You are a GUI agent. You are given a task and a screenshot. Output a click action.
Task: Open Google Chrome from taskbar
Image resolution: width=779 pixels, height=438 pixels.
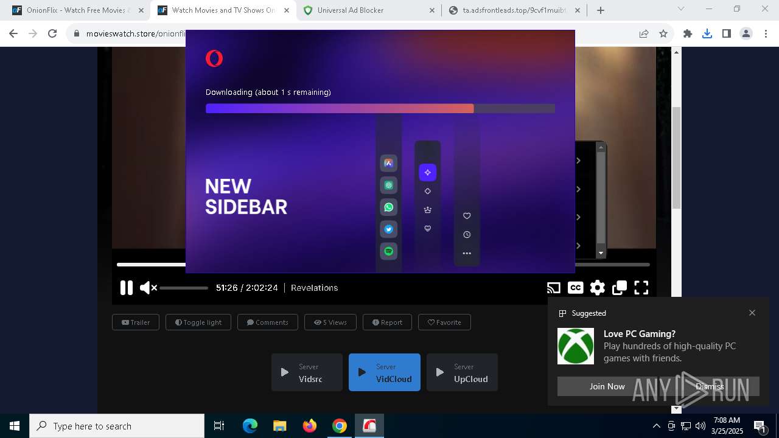pos(340,426)
